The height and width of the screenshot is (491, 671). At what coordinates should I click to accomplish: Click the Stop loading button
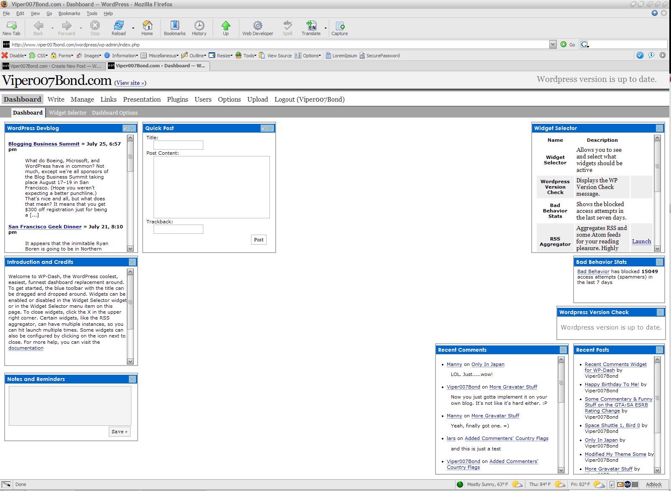point(95,28)
